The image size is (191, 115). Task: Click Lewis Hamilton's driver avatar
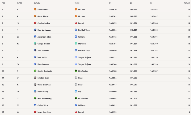pyautogui.click(x=35, y=112)
